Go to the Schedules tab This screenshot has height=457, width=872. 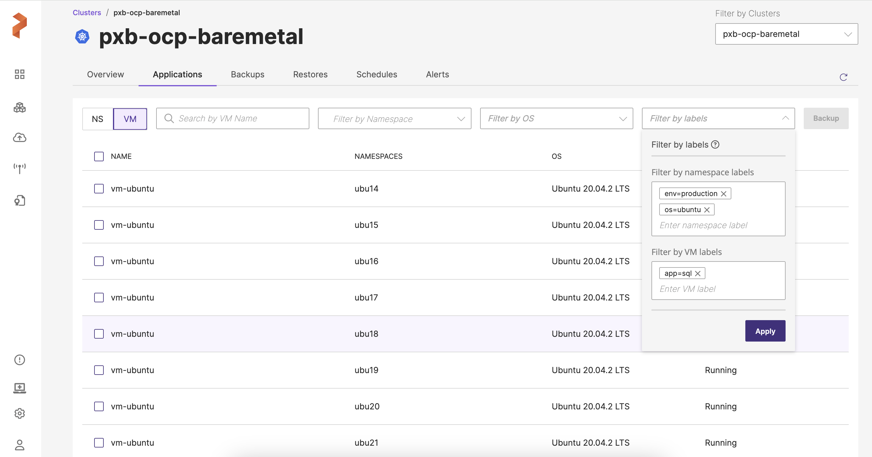click(376, 74)
